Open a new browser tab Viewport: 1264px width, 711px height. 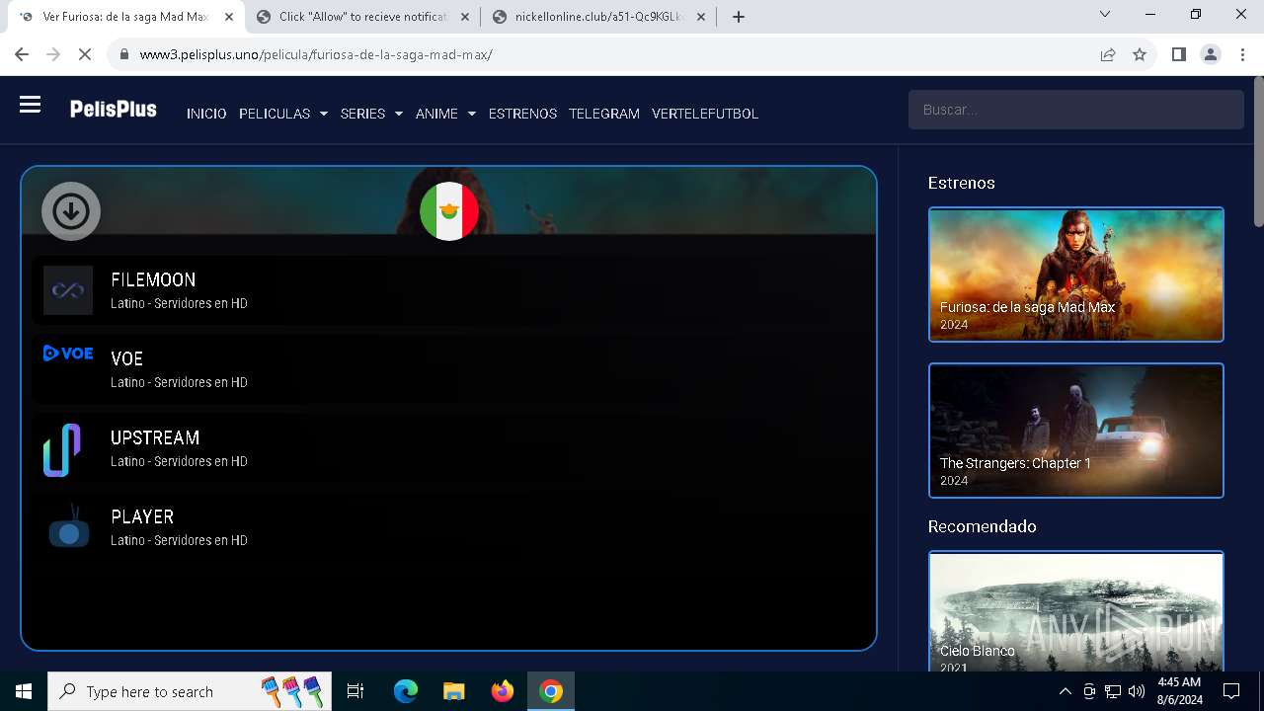click(739, 17)
